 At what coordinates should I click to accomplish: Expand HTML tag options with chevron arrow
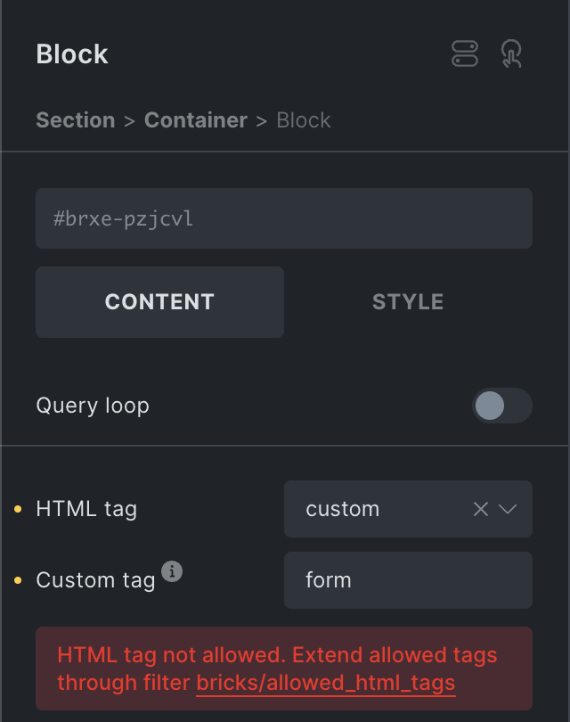tap(509, 509)
